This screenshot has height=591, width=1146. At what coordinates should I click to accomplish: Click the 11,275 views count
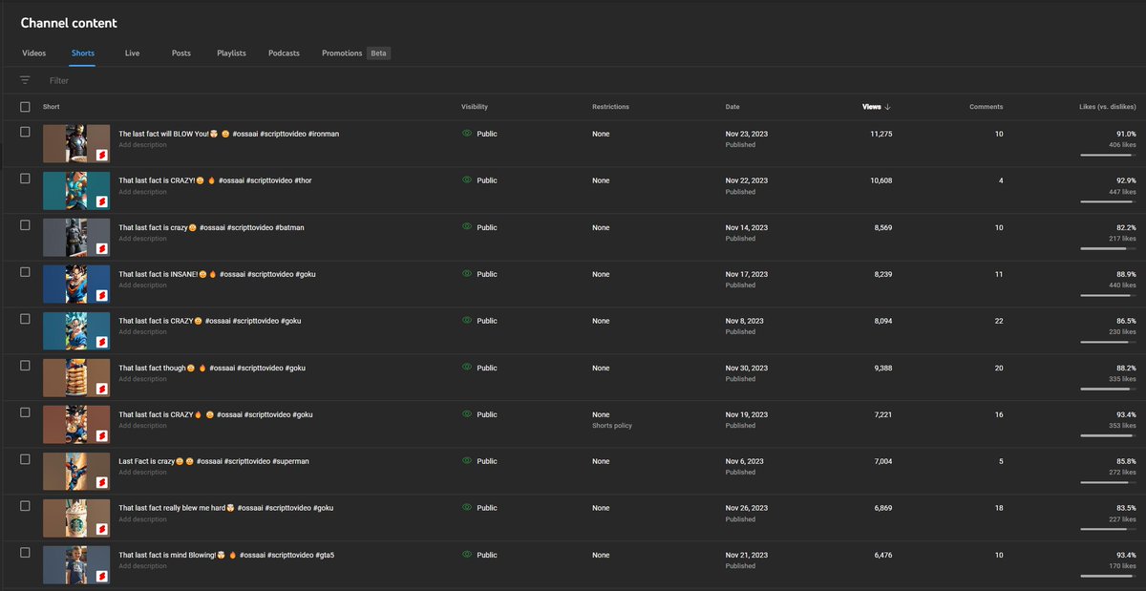(x=881, y=134)
